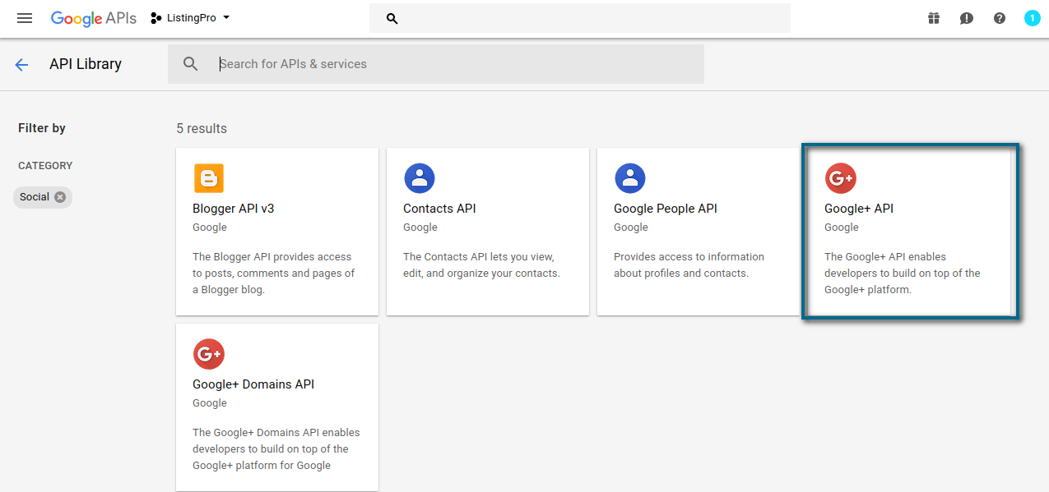The image size is (1049, 492).
Task: Click the gift icon in the top bar
Action: coord(934,18)
